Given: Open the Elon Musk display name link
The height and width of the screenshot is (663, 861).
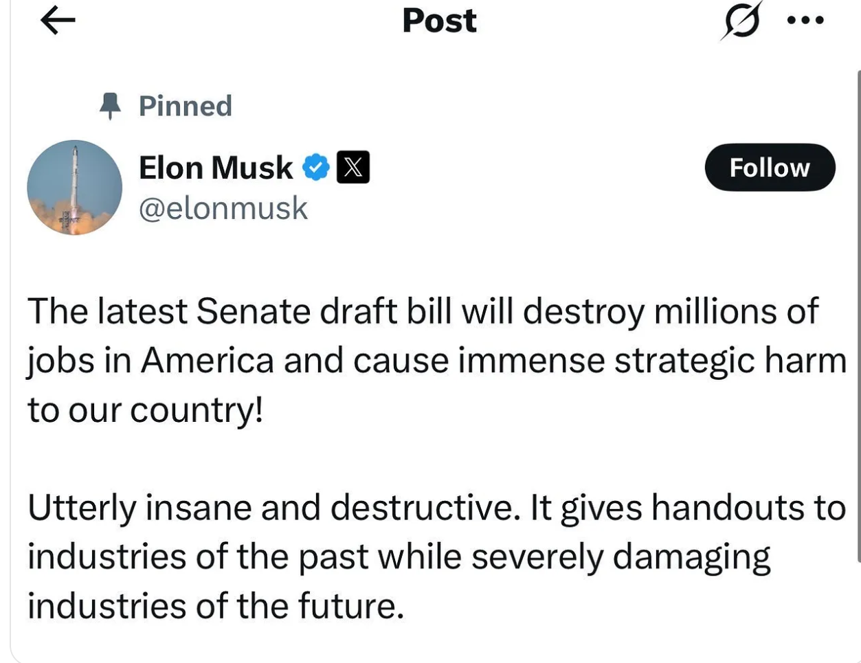Looking at the screenshot, I should pos(216,168).
